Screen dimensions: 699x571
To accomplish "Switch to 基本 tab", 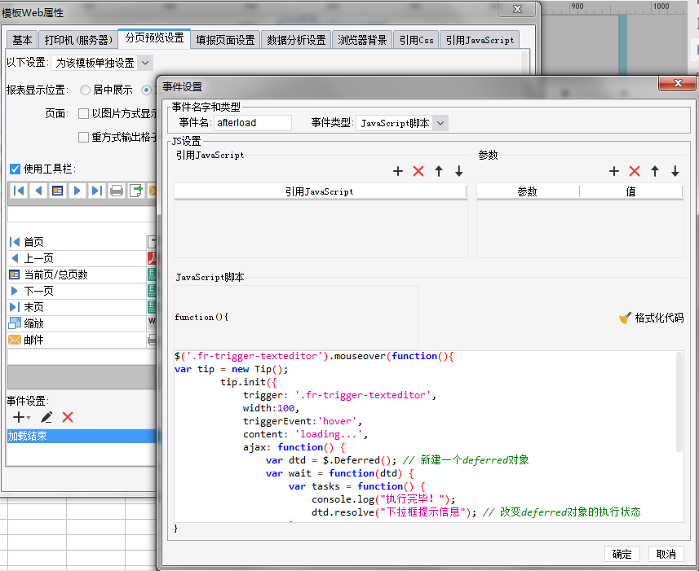I will tap(22, 40).
